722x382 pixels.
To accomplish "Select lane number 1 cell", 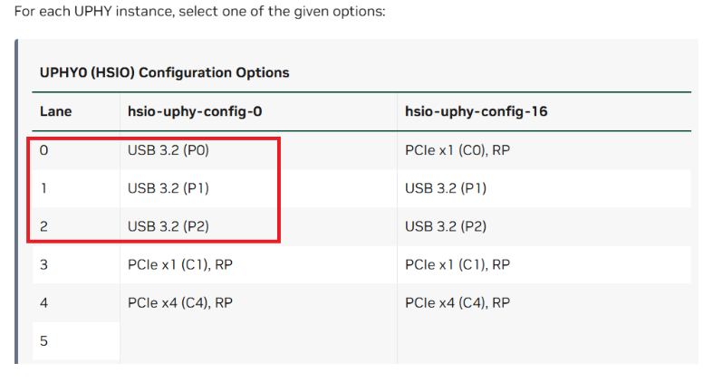I will pyautogui.click(x=43, y=188).
